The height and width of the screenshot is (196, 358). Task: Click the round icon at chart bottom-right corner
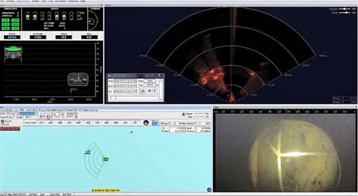[209, 190]
